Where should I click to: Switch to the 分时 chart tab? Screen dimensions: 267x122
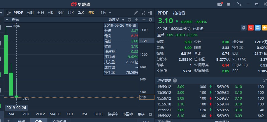30,13
